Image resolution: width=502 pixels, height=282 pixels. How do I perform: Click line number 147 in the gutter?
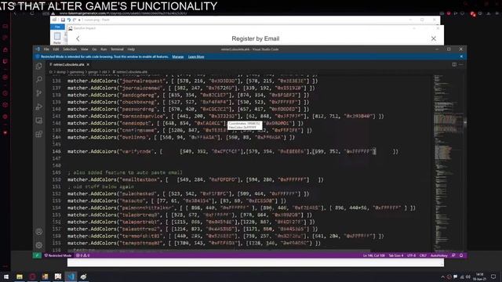(x=56, y=158)
